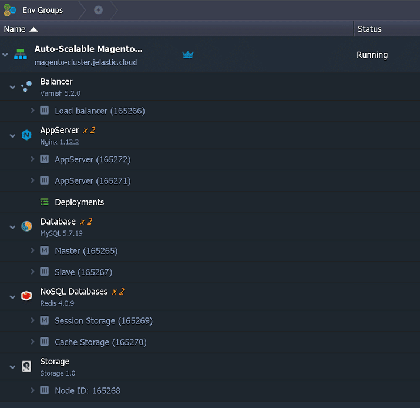Viewport: 420px width, 408px height.
Task: Collapse the Balancer layer chevron
Action: click(x=12, y=87)
